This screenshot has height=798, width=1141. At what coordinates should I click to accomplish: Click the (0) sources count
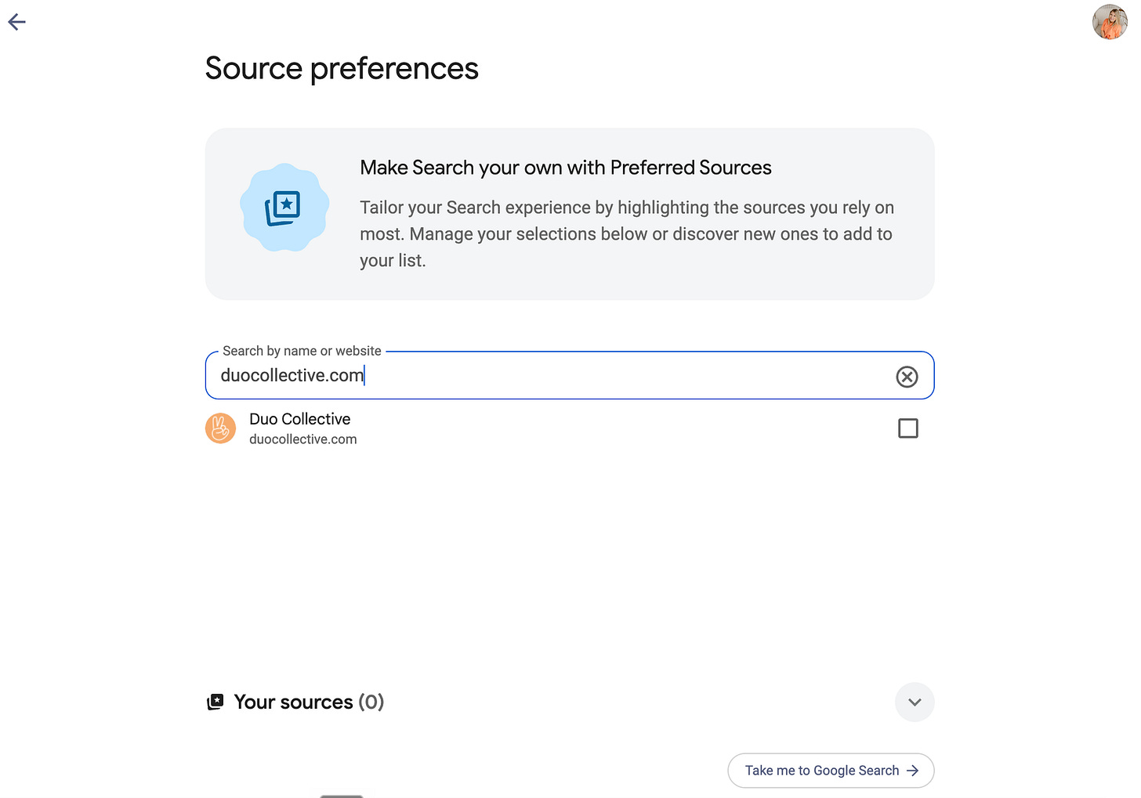371,702
